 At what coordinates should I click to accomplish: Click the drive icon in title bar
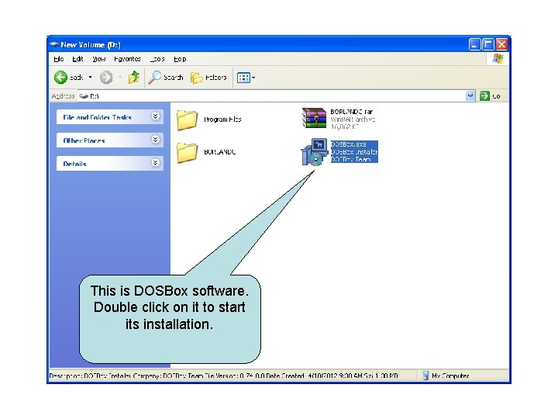(54, 44)
